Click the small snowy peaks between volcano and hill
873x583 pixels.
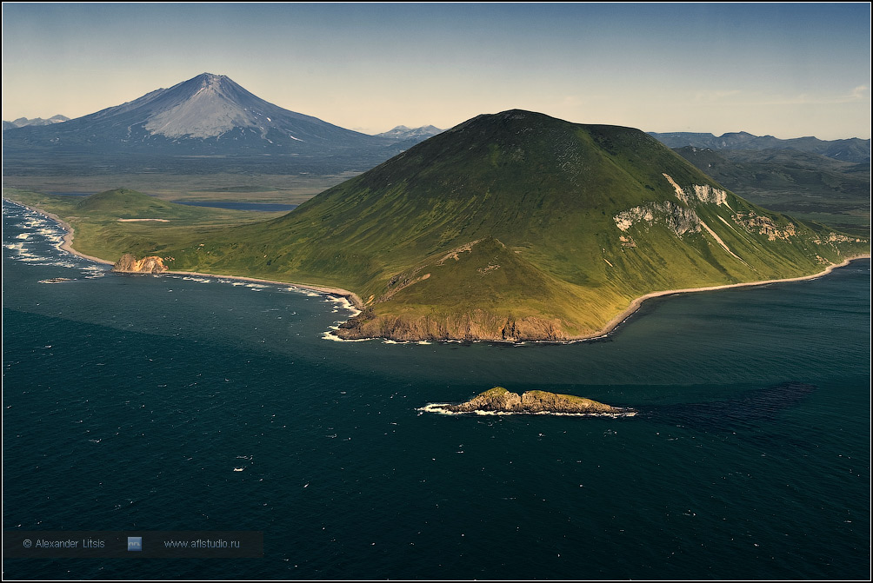tap(409, 132)
